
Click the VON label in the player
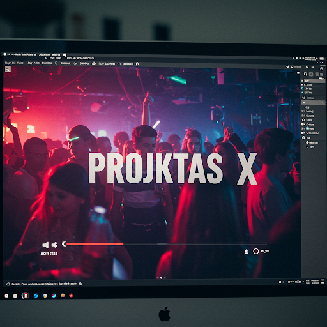pyautogui.click(x=264, y=251)
